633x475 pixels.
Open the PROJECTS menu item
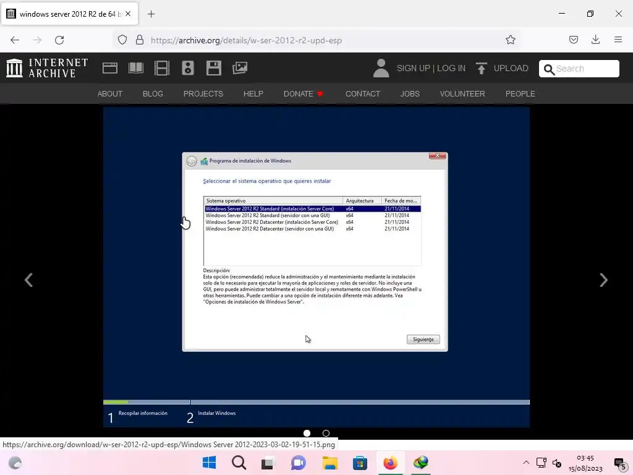(203, 94)
